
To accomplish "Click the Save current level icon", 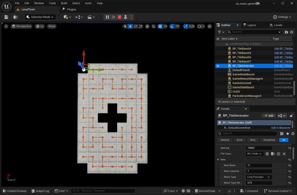I will coord(6,17).
